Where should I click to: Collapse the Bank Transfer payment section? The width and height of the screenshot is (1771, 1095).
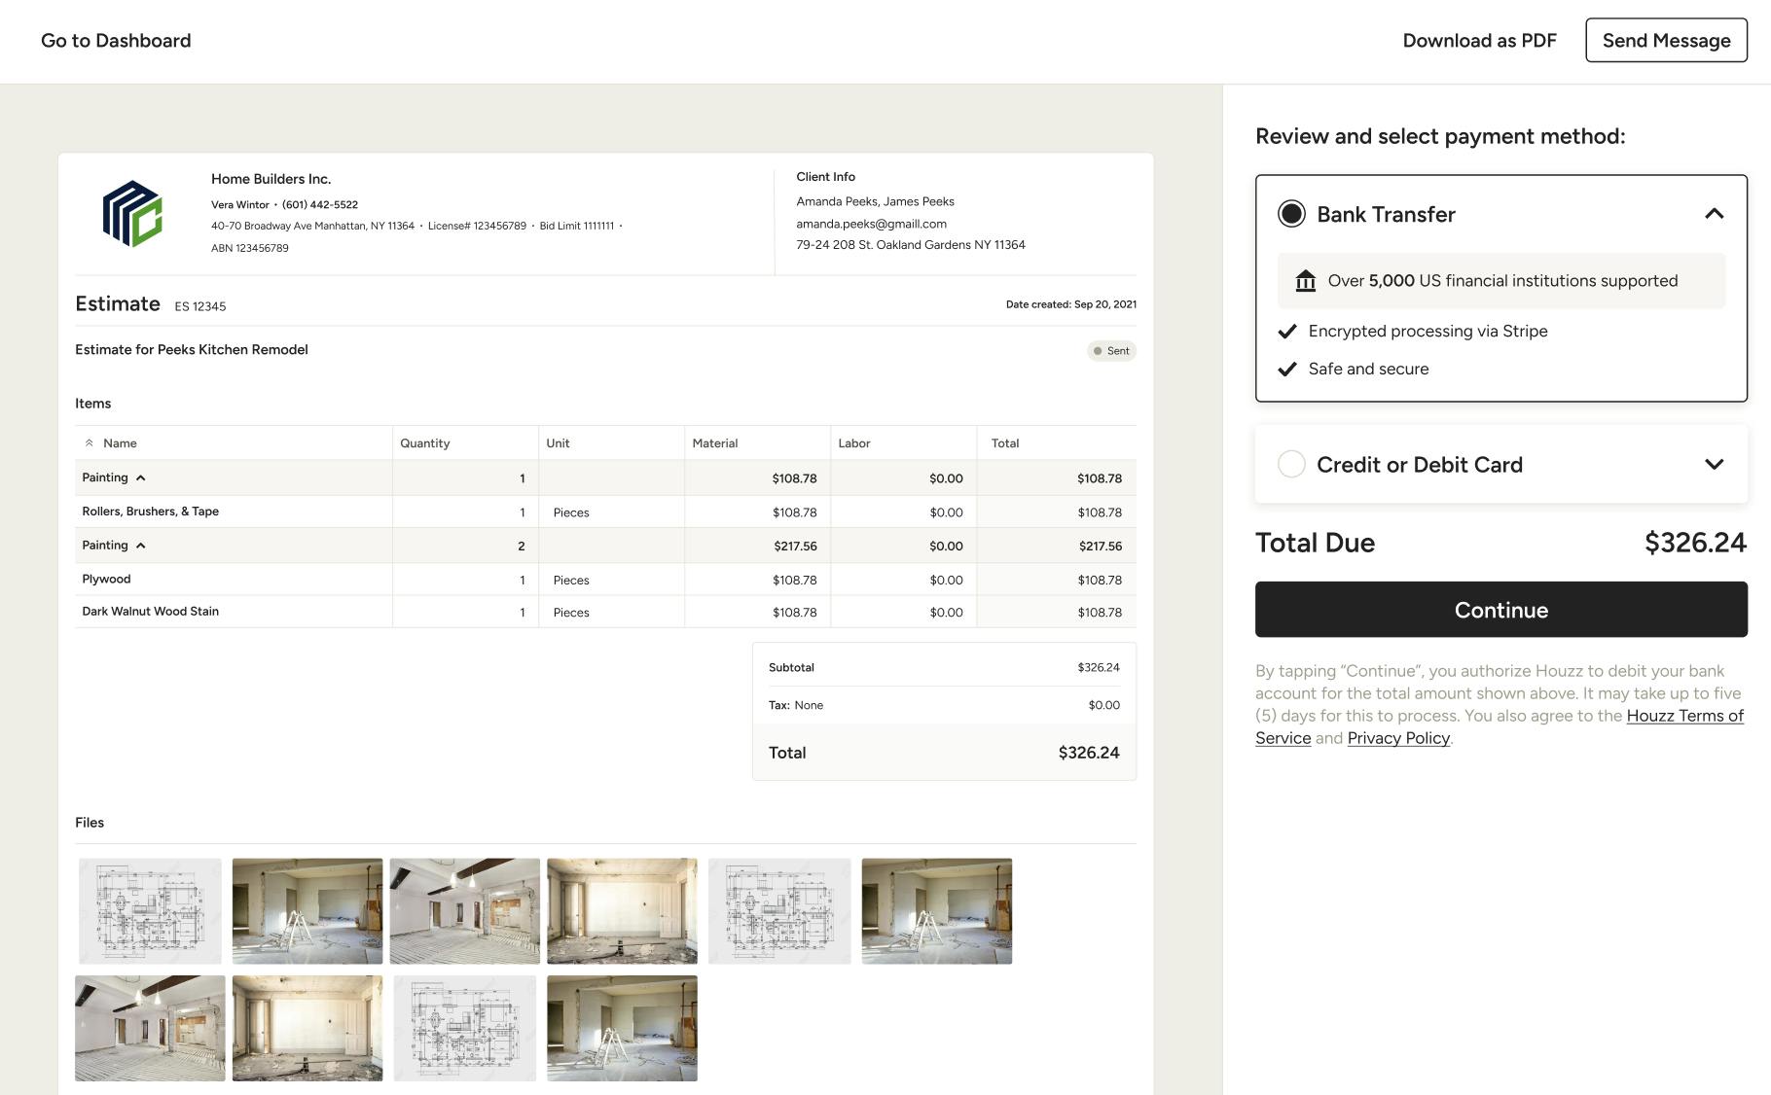1715,213
